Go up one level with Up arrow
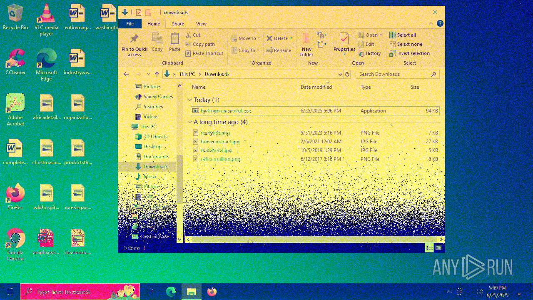 pos(157,74)
